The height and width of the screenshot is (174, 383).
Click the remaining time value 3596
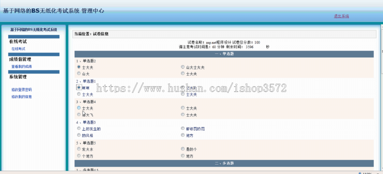tap(249, 47)
